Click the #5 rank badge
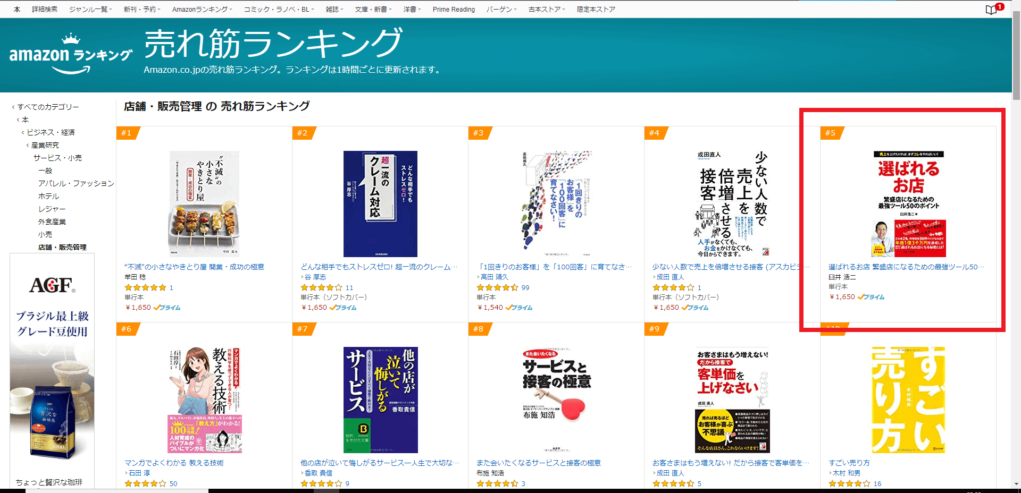 coord(831,133)
